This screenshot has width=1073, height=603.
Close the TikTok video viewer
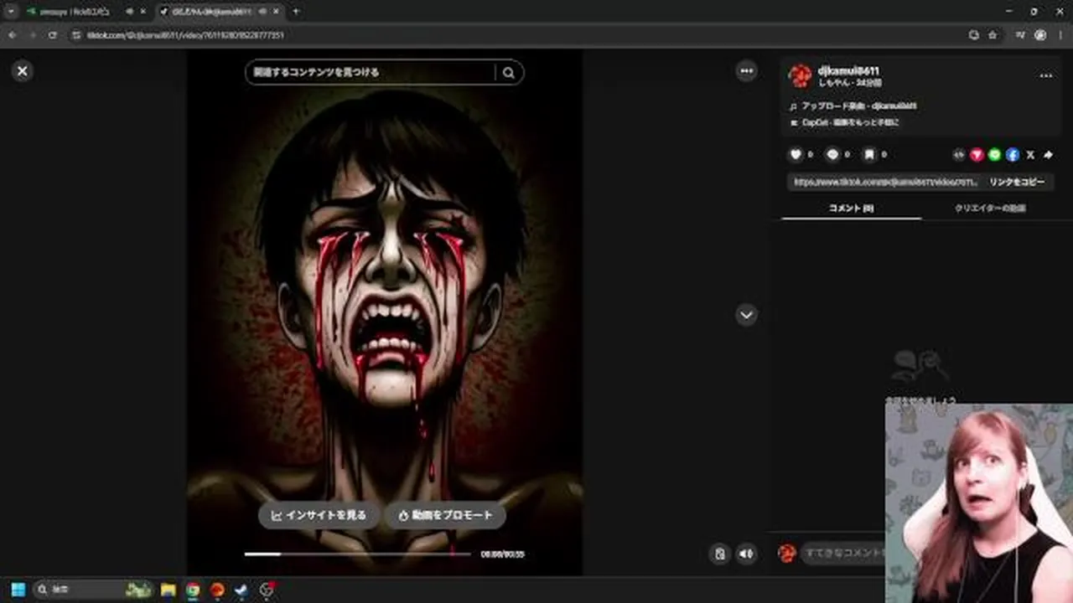click(23, 71)
